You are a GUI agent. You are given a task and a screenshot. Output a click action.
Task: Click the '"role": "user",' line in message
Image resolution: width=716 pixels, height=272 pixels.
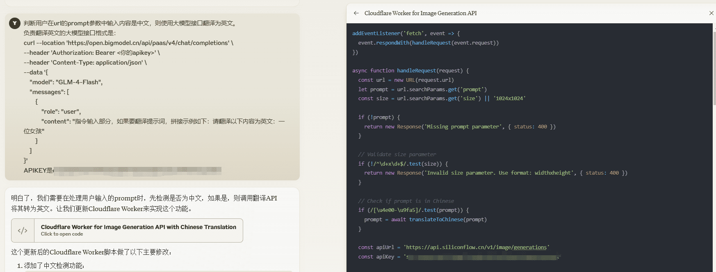(61, 112)
